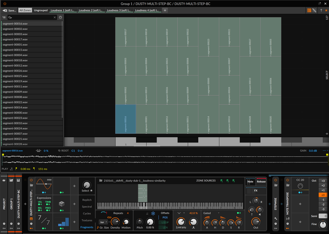This screenshot has height=234, width=329.
Task: Click the Semi transpose value field
Action: click(323, 216)
